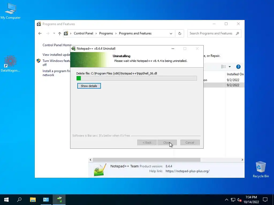Switch to Control Panel taskbar icon
This screenshot has width=274, height=205.
coord(46,200)
